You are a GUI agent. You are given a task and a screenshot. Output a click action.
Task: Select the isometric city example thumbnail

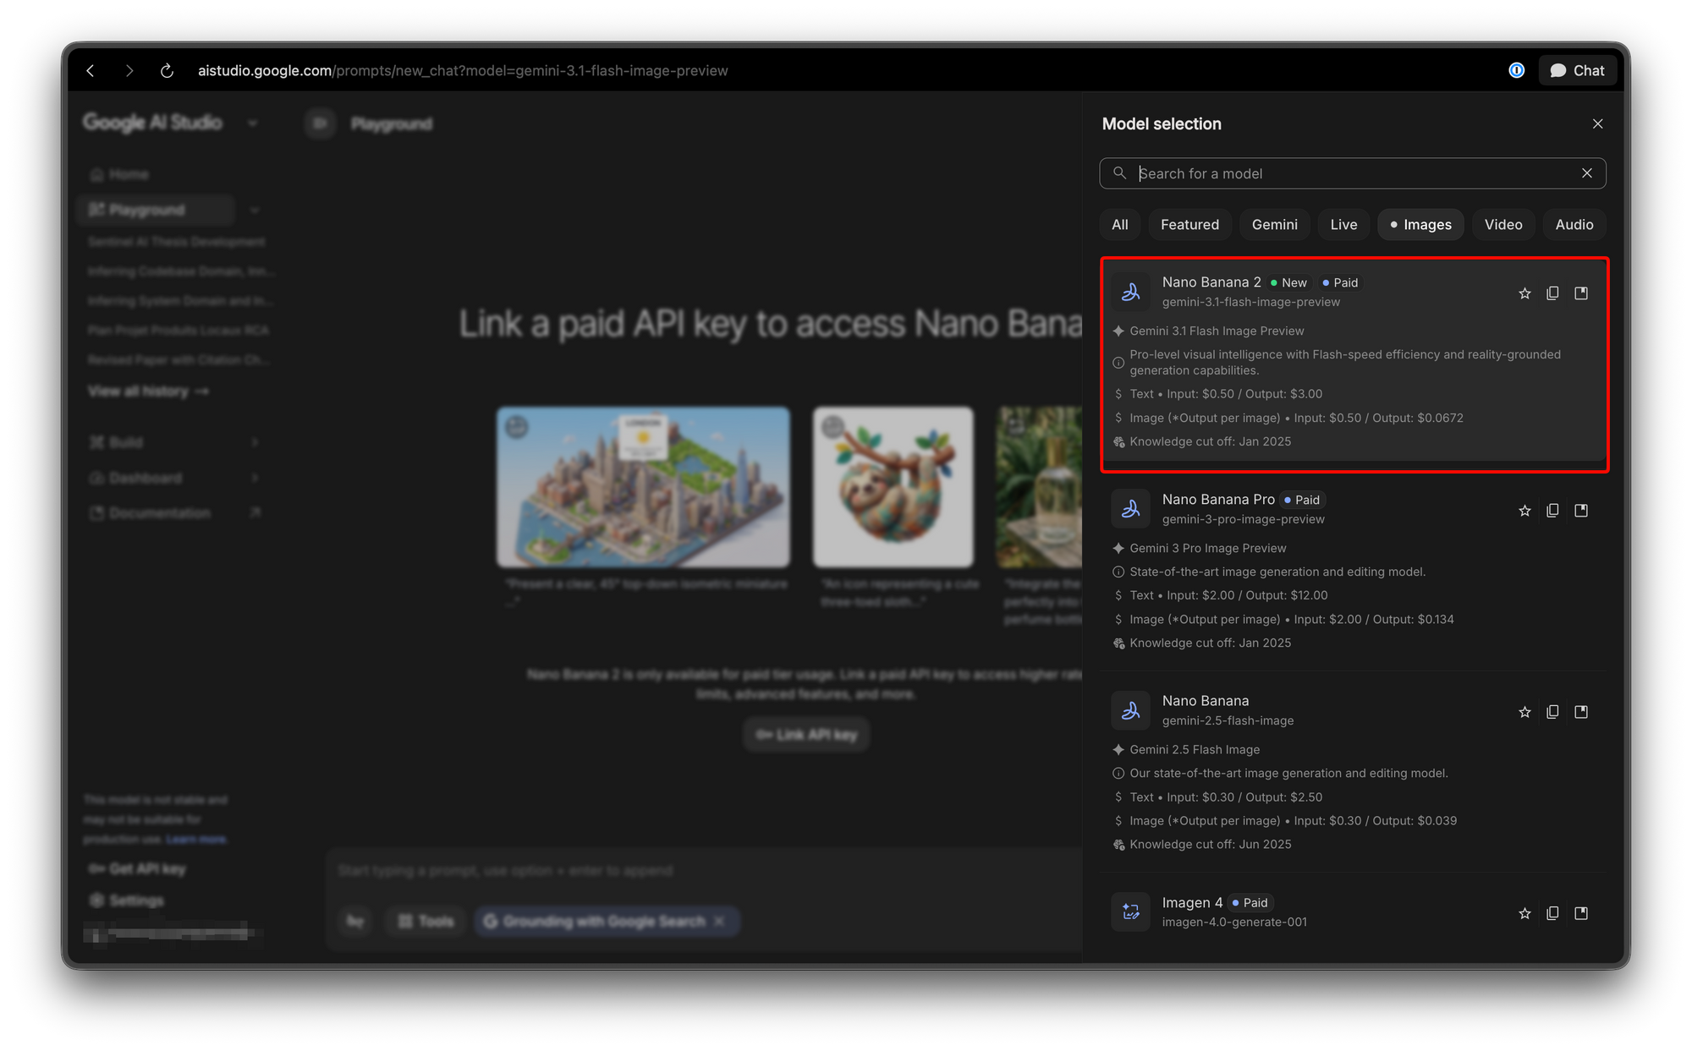coord(643,487)
